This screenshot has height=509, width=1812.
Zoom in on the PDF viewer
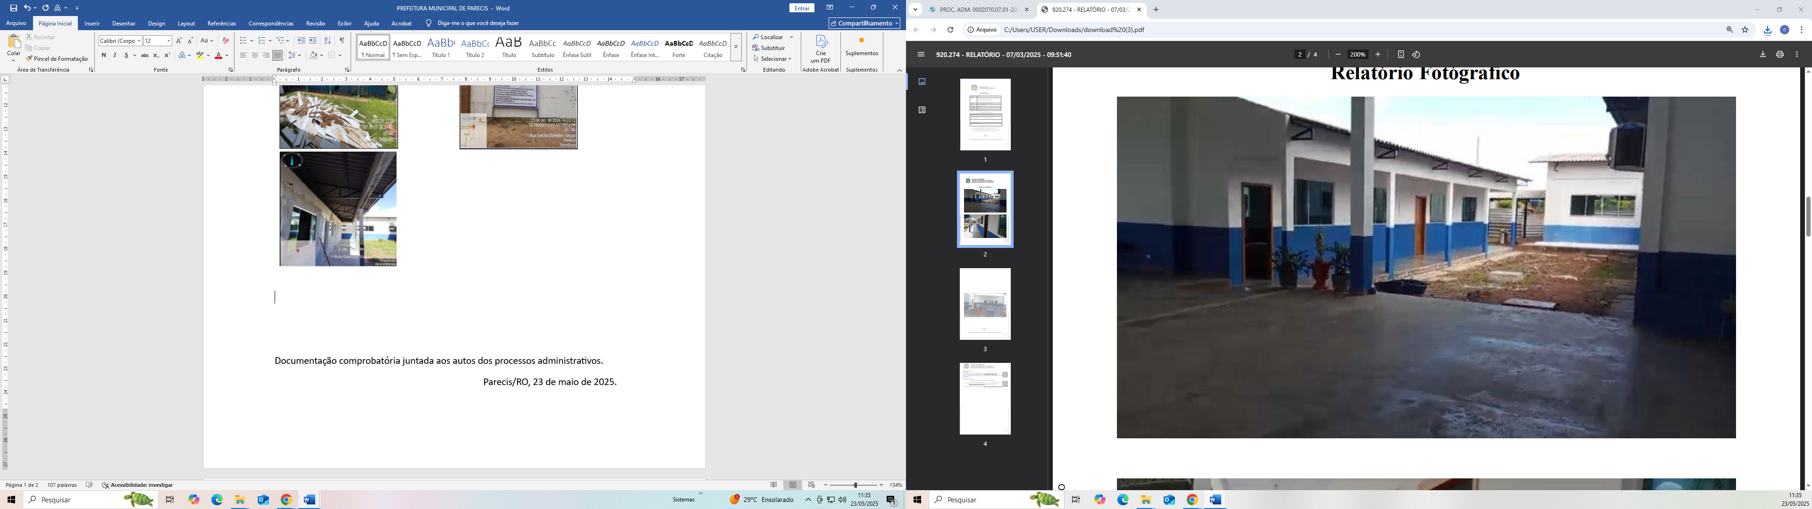point(1378,55)
